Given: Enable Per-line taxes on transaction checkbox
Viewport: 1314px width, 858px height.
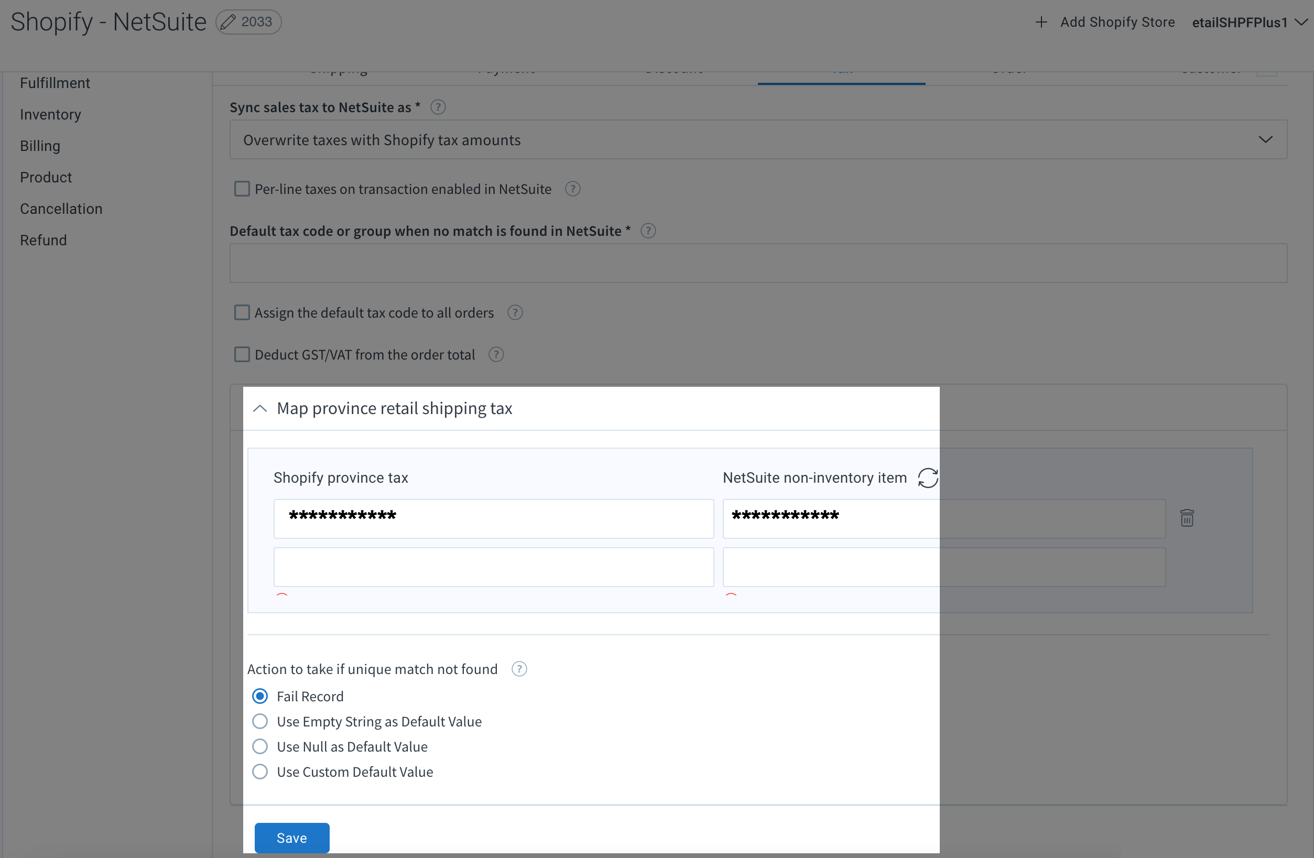Looking at the screenshot, I should (x=242, y=189).
